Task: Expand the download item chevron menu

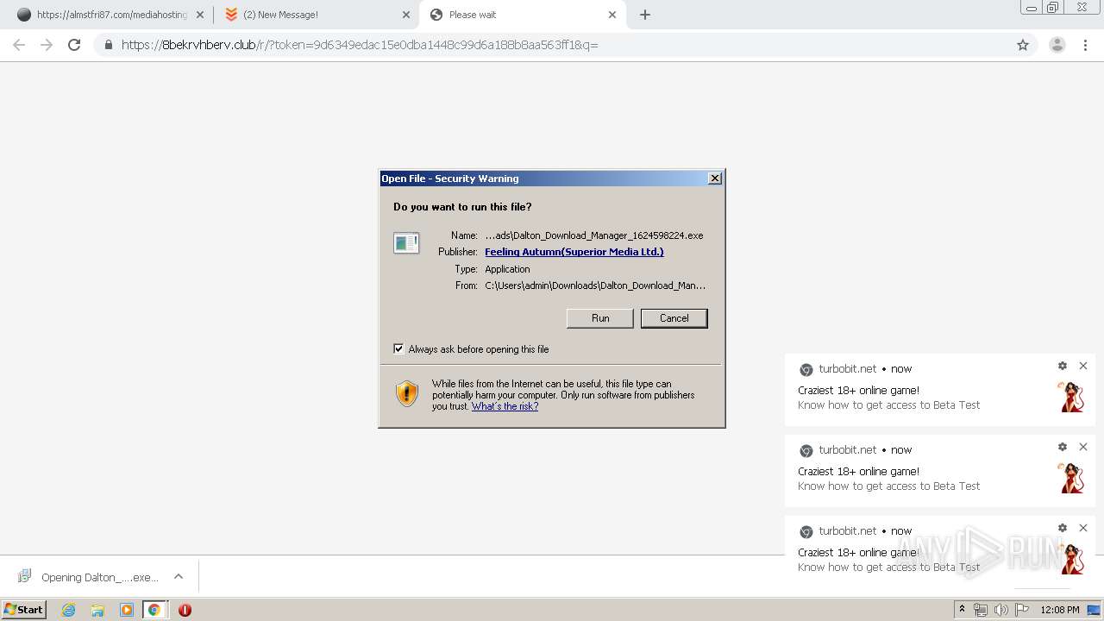Action: [x=179, y=577]
